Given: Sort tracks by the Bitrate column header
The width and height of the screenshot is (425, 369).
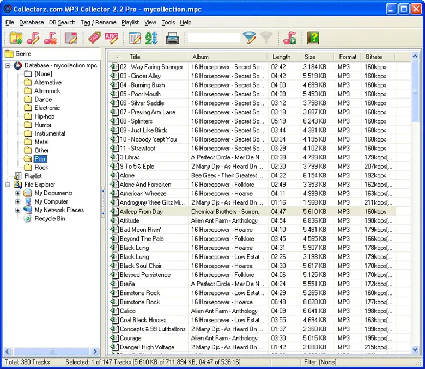Looking at the screenshot, I should 374,57.
